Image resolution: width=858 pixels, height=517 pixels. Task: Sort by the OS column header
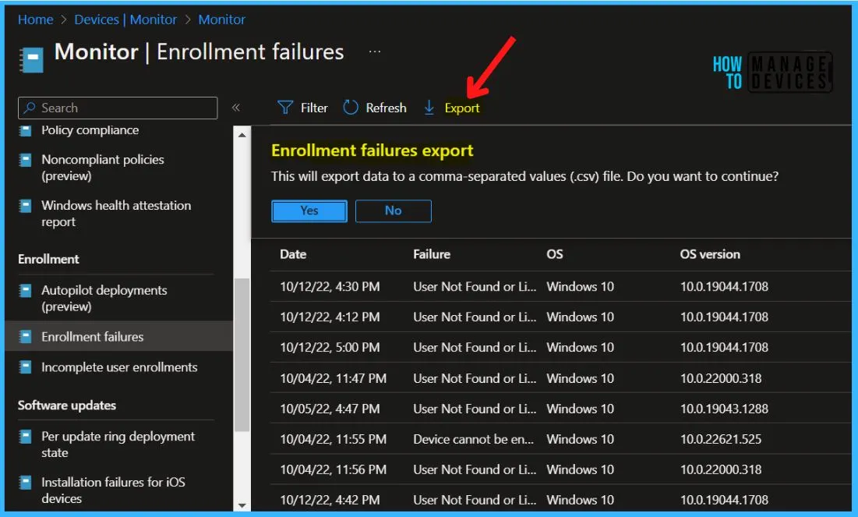coord(555,254)
